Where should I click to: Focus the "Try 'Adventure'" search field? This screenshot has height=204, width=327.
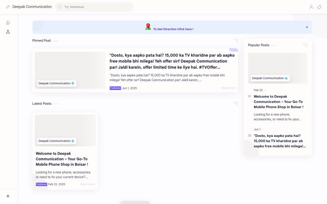pyautogui.click(x=94, y=7)
